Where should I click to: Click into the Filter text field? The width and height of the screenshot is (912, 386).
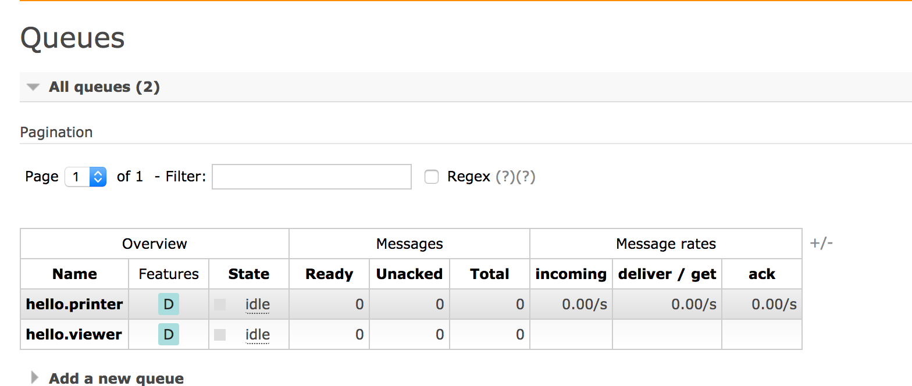(x=312, y=177)
